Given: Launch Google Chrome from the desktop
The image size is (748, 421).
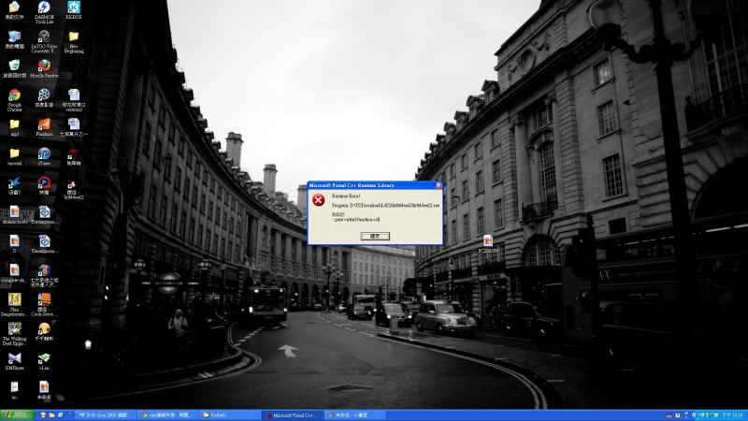Looking at the screenshot, I should [14, 100].
